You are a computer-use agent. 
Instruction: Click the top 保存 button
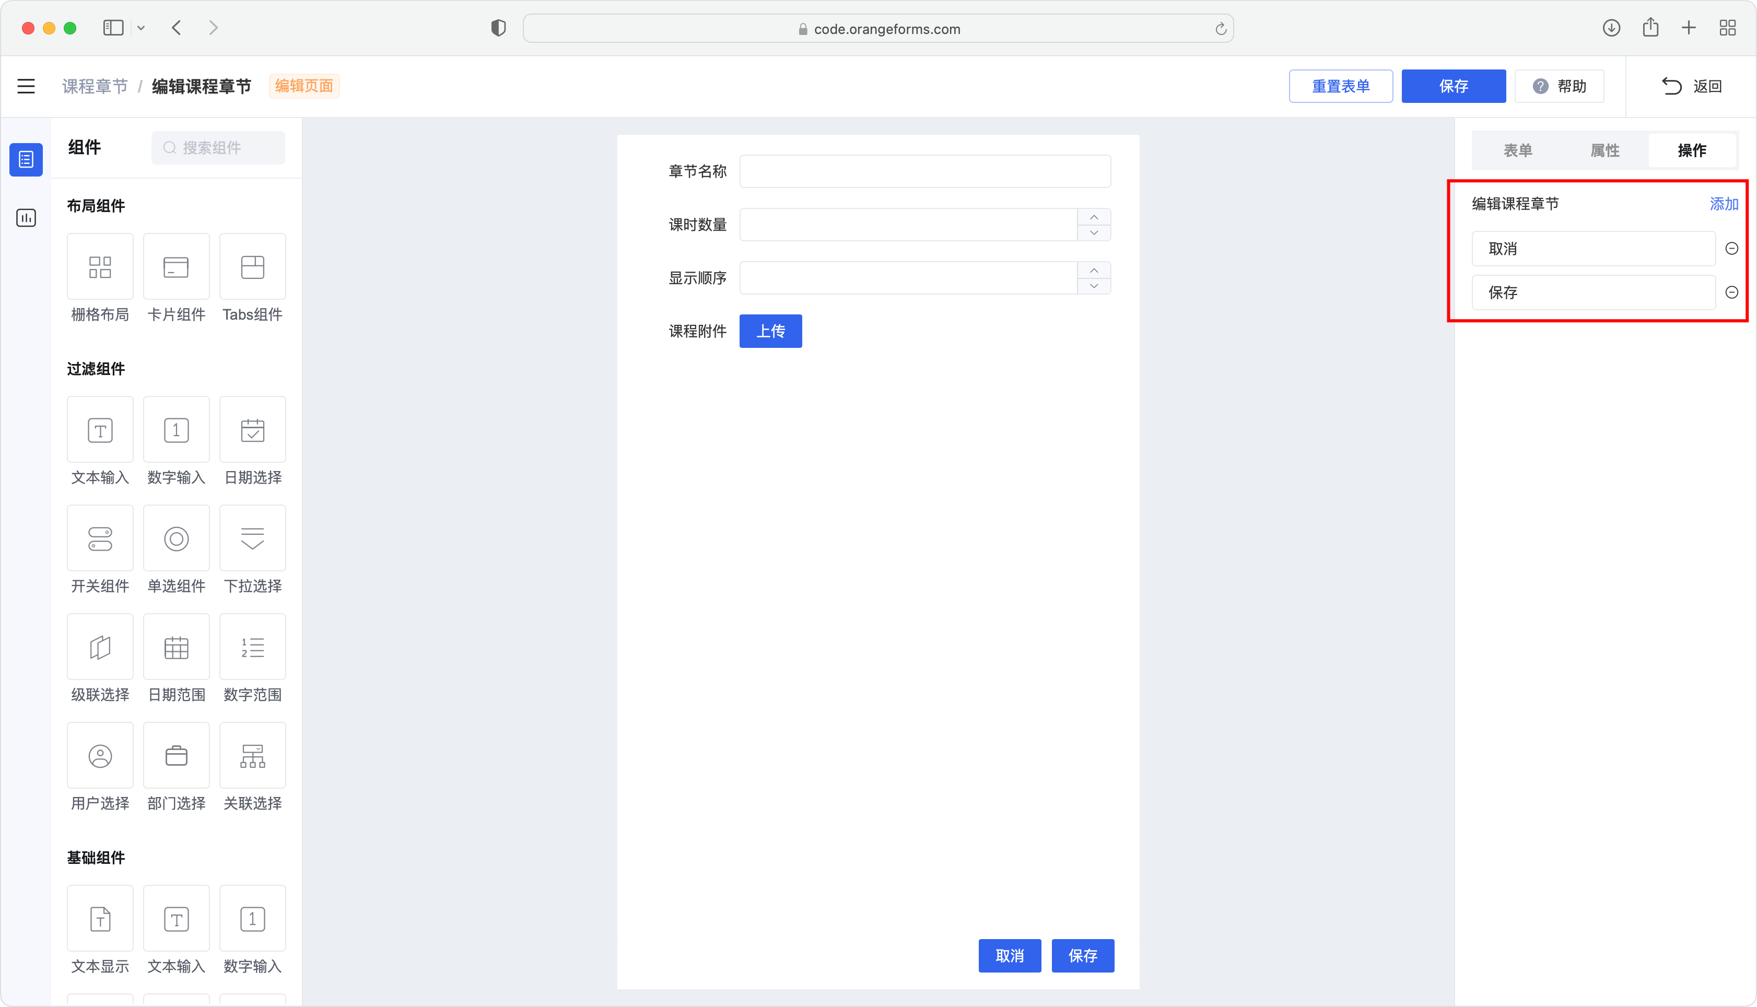1454,86
